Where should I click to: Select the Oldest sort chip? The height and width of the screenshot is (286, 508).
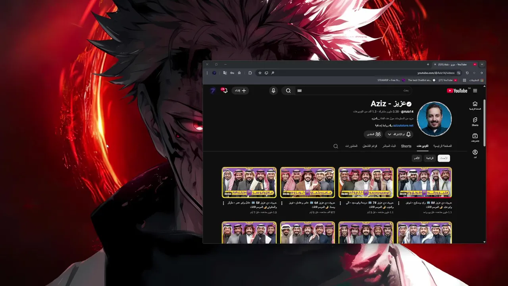[417, 158]
